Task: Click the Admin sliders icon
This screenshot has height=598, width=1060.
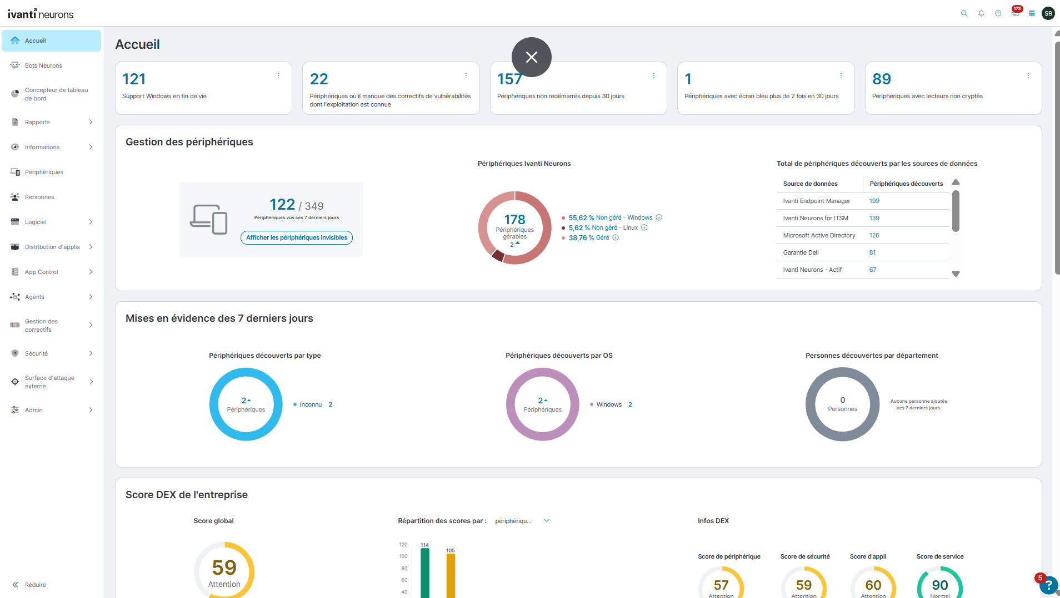Action: click(15, 410)
